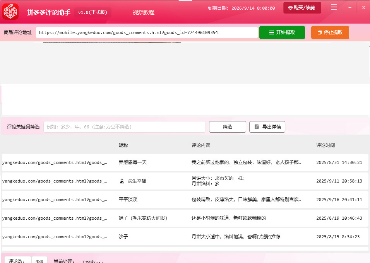
Task: Click the diamond icon on purchase button
Action: [x=290, y=8]
